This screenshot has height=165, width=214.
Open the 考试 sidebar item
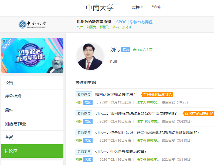pos(32,137)
